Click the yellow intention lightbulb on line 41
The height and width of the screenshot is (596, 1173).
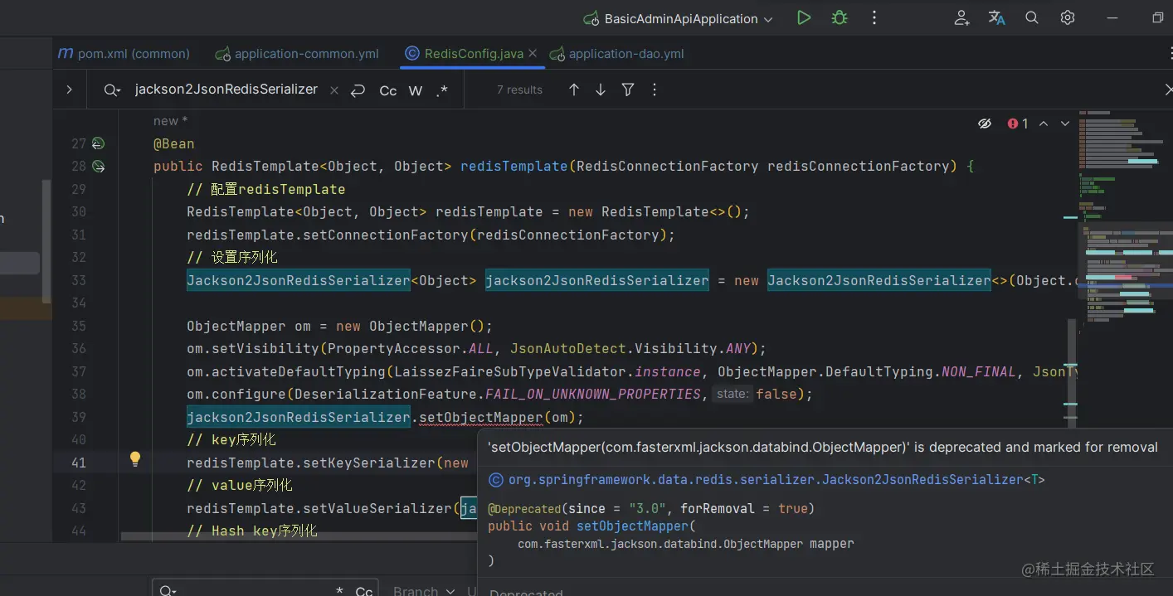135,459
